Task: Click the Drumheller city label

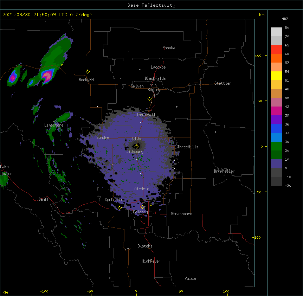Action: point(224,171)
